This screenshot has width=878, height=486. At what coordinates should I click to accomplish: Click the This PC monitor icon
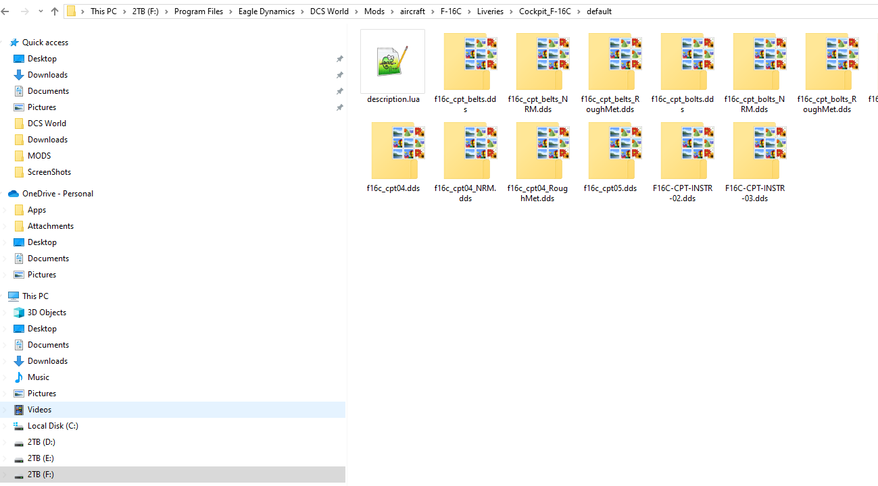coord(14,296)
